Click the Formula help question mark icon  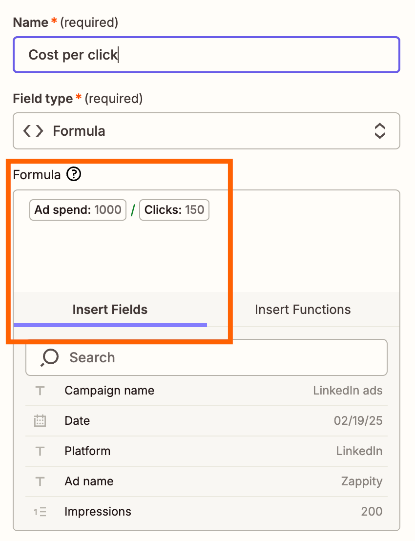click(x=74, y=174)
